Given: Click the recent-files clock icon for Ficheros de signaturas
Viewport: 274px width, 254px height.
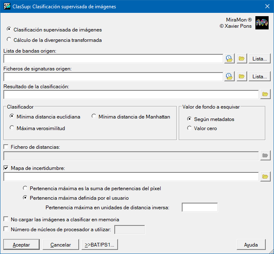Looking at the screenshot, I should [x=229, y=77].
